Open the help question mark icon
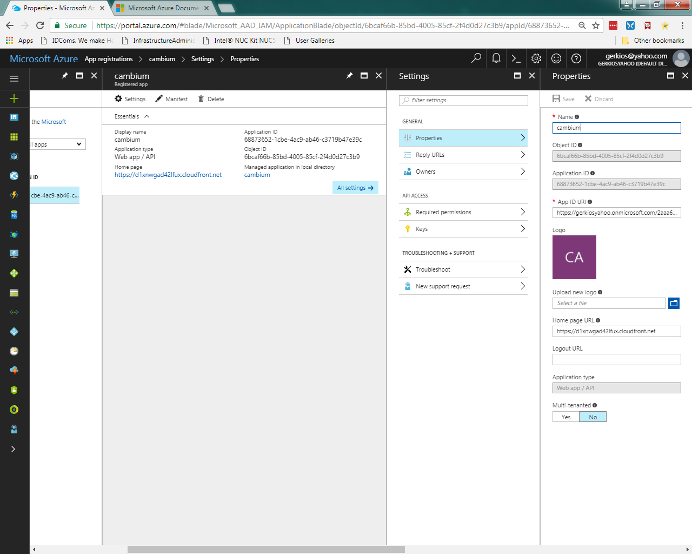Image resolution: width=692 pixels, height=554 pixels. coord(576,58)
